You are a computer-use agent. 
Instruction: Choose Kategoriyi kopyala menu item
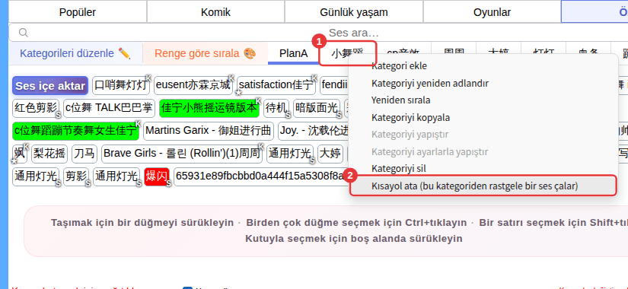(x=410, y=118)
